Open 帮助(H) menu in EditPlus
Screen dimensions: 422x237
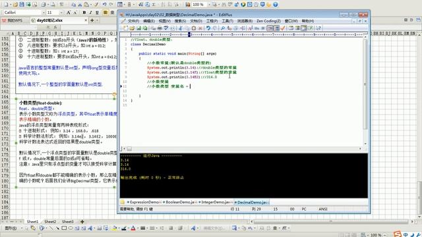(308, 21)
